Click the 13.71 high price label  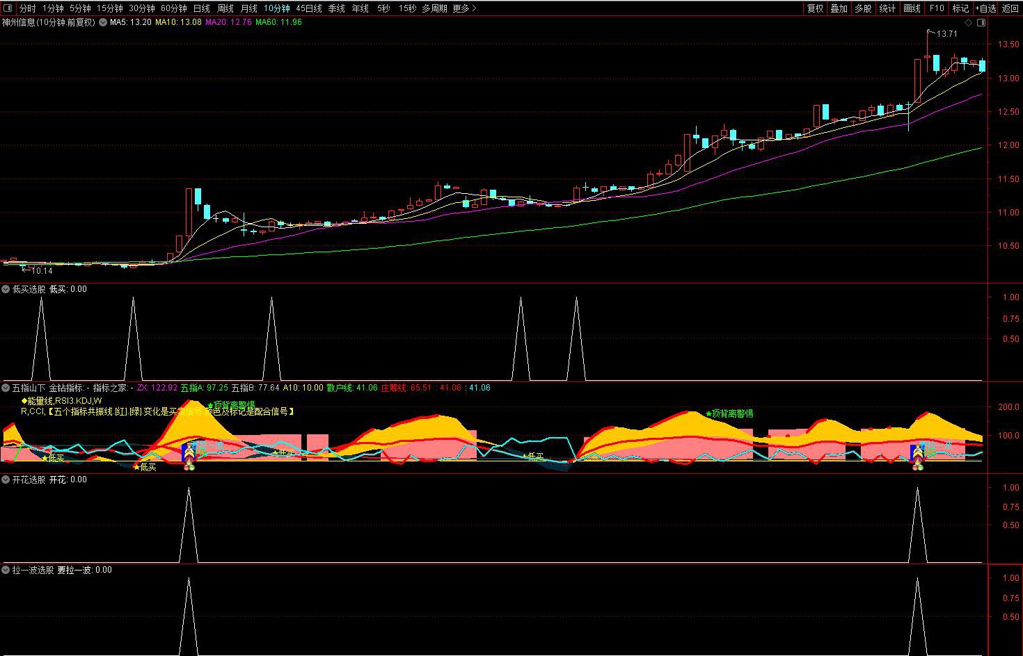(946, 33)
